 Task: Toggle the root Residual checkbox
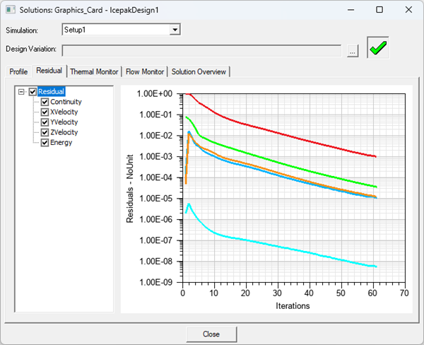click(x=33, y=92)
